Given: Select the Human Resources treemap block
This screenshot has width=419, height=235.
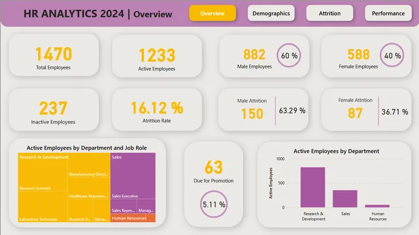Looking at the screenshot, I should pos(133,218).
